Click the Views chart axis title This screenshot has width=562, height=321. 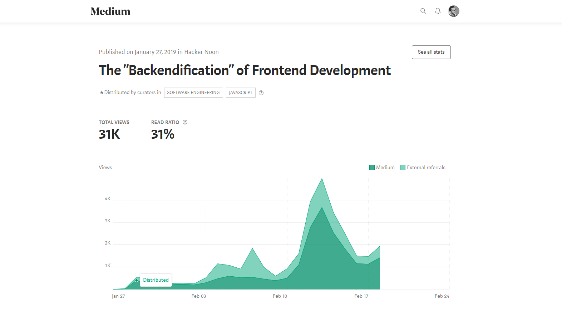(x=105, y=168)
